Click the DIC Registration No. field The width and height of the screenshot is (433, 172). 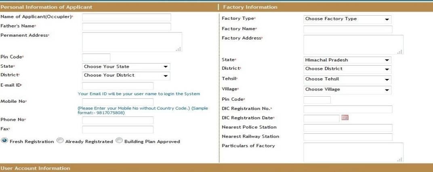pos(347,109)
